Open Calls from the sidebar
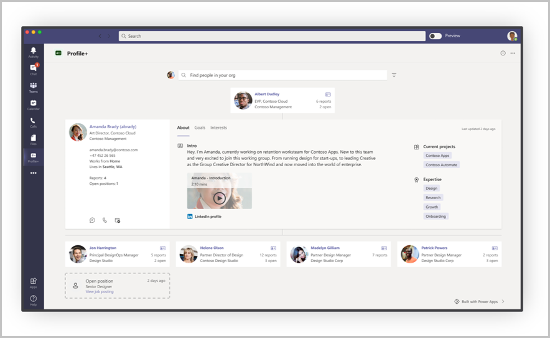This screenshot has height=338, width=550. click(34, 122)
